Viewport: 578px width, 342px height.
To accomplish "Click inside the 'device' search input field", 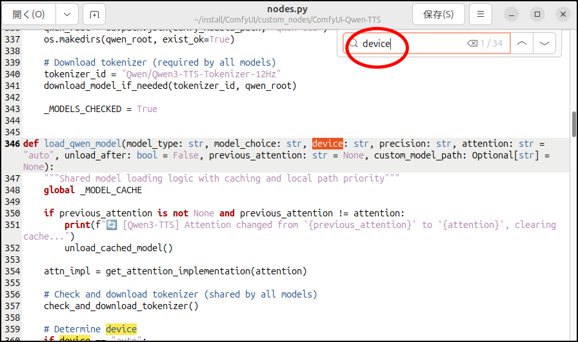I will tap(413, 43).
